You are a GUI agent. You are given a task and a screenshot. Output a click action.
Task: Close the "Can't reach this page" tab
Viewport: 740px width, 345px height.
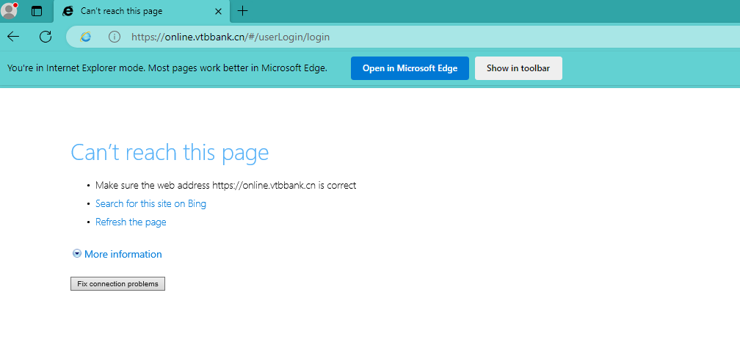tap(219, 11)
